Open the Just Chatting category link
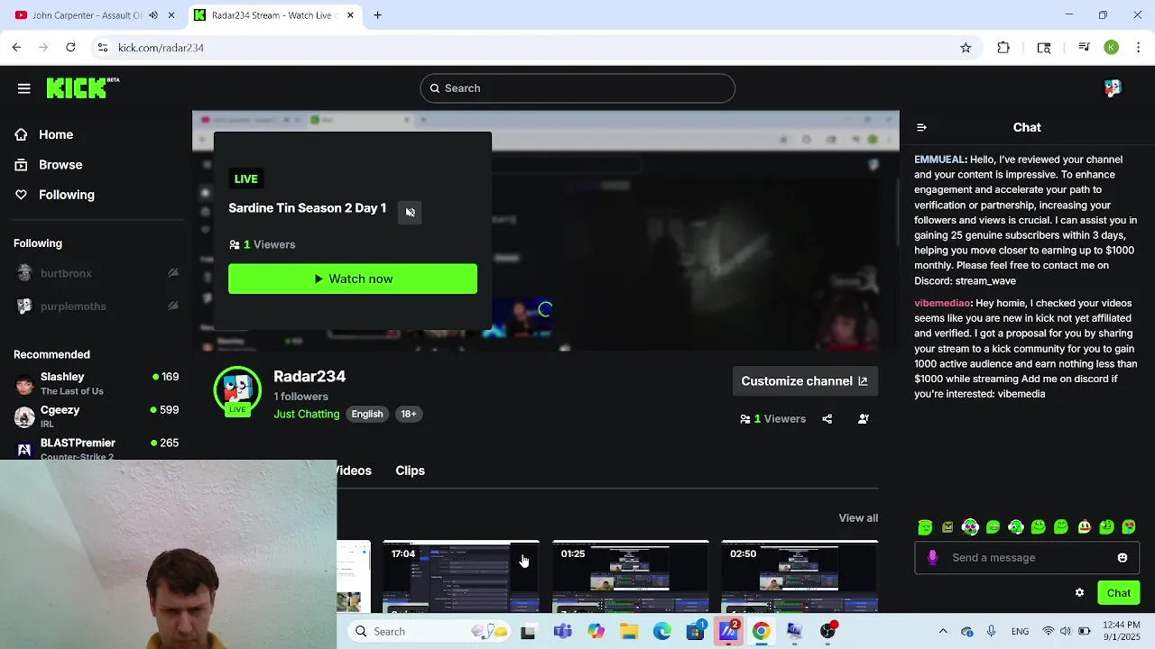1155x649 pixels. (307, 414)
